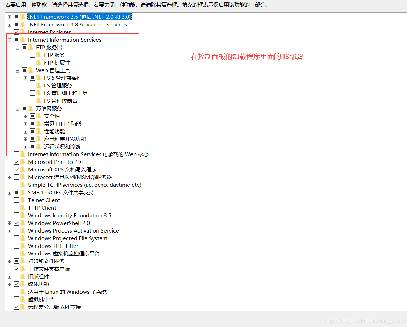Expand the 应用程序开发功能 node

pos(25,140)
